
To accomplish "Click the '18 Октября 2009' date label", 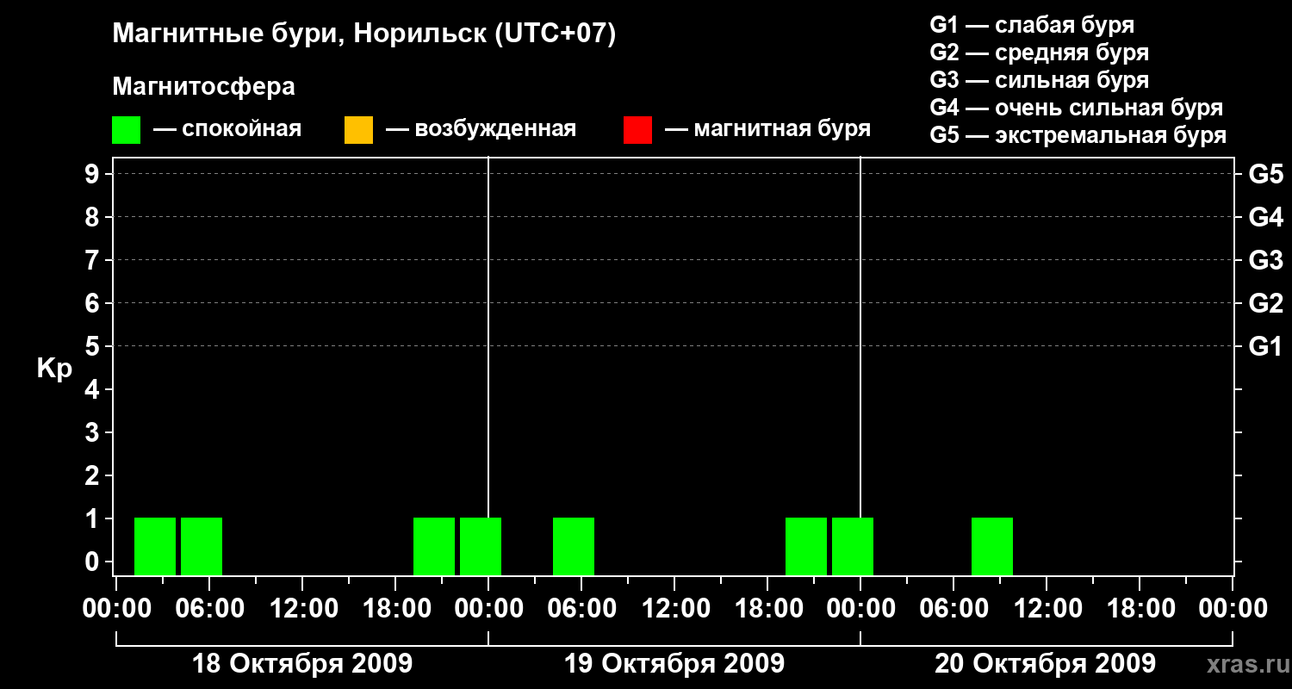I will point(302,664).
